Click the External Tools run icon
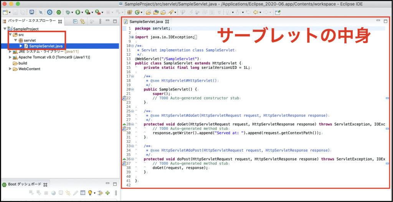This screenshot has width=393, height=202. click(97, 12)
